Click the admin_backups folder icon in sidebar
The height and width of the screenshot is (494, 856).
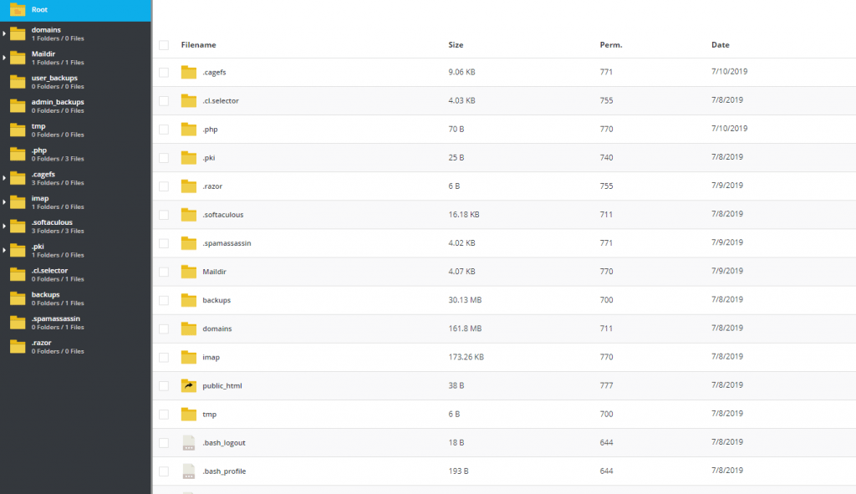(17, 105)
